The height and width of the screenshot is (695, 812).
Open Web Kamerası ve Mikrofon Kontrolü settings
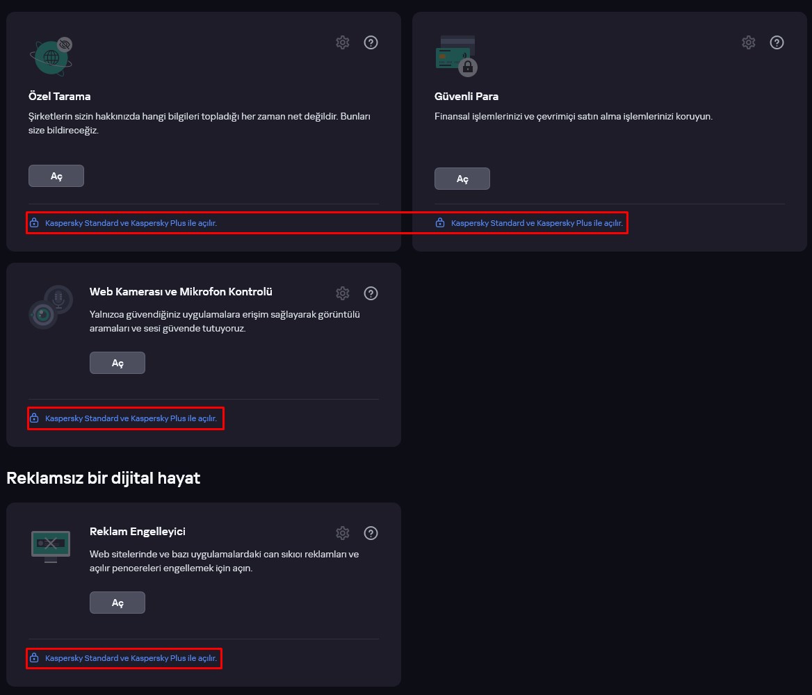coord(342,293)
